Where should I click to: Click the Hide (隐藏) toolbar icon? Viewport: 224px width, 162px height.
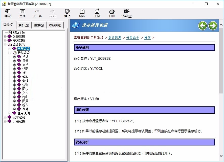point(8,13)
